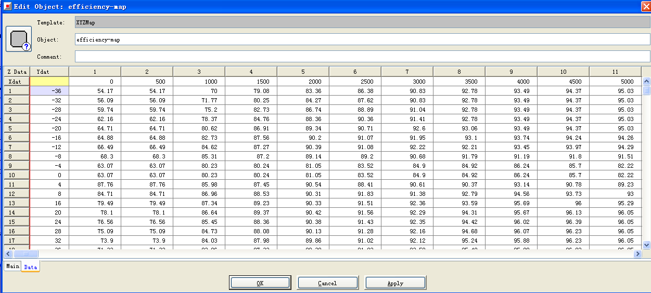Click the Cancel button
The height and width of the screenshot is (293, 651).
(x=327, y=283)
